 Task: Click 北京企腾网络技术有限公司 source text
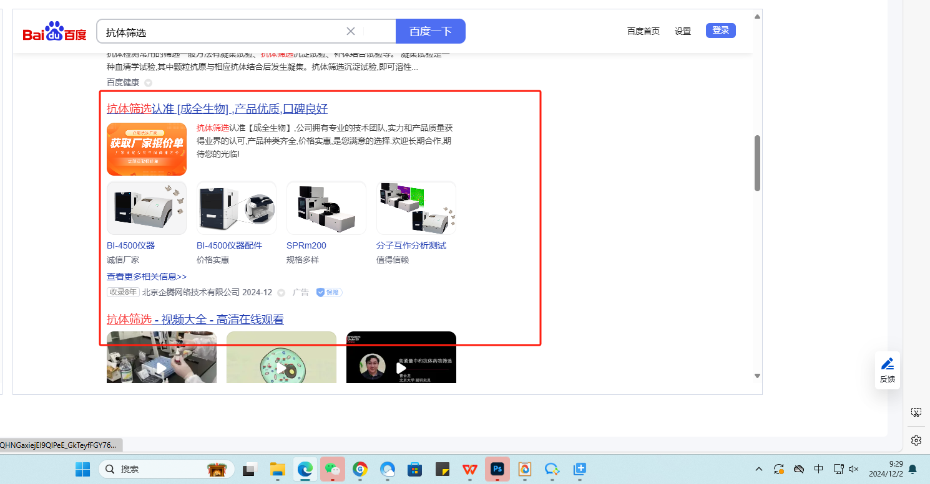point(191,292)
